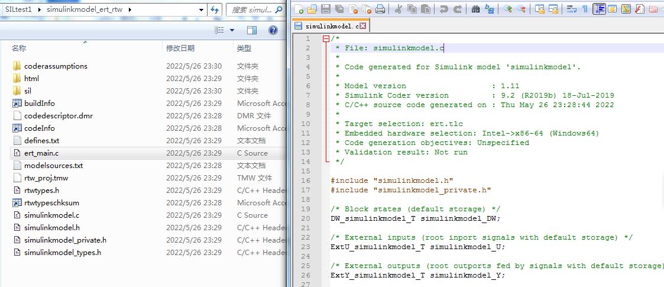Click the Explorer search box
Image resolution: width=664 pixels, height=287 pixels.
tap(255, 9)
